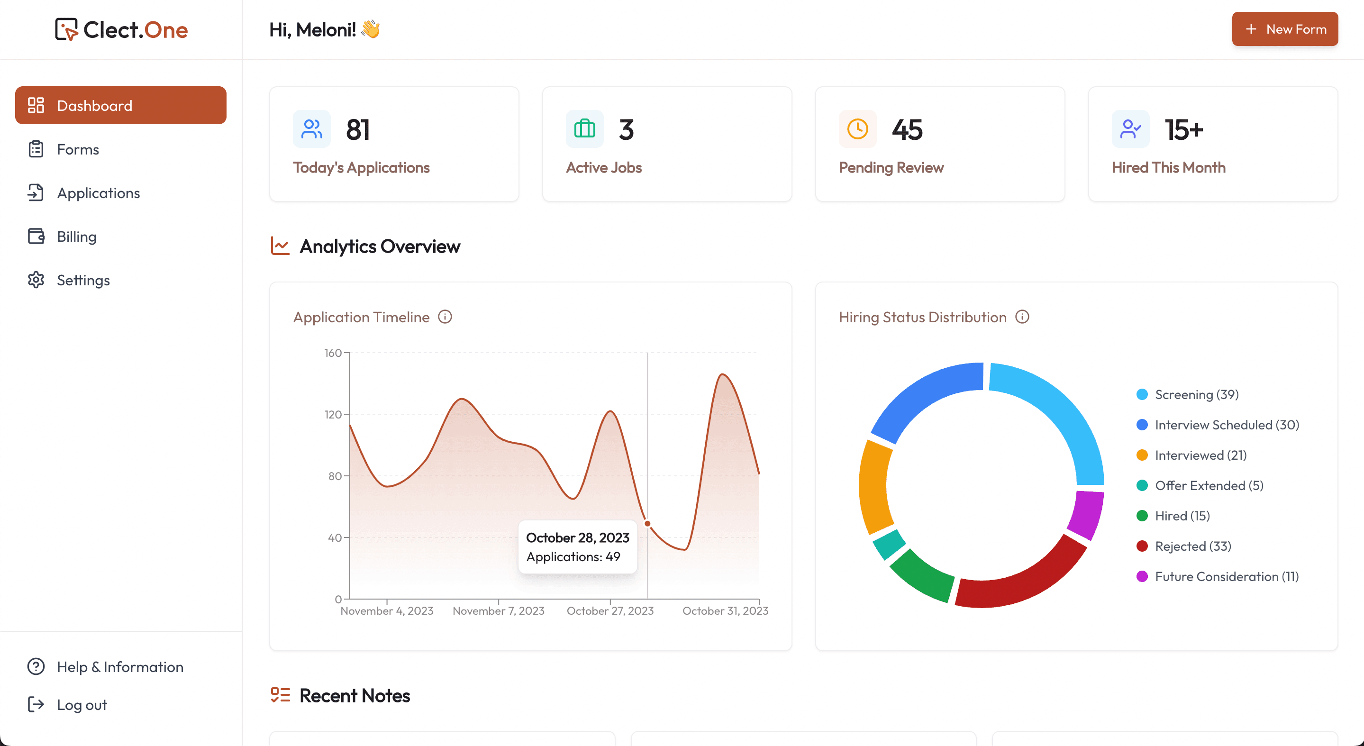Viewport: 1364px width, 746px height.
Task: Click the Hiring Status Distribution info toggle
Action: point(1022,317)
